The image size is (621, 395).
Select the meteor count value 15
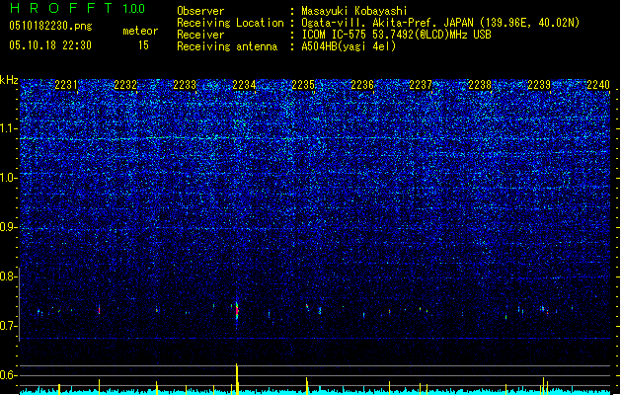coord(143,45)
